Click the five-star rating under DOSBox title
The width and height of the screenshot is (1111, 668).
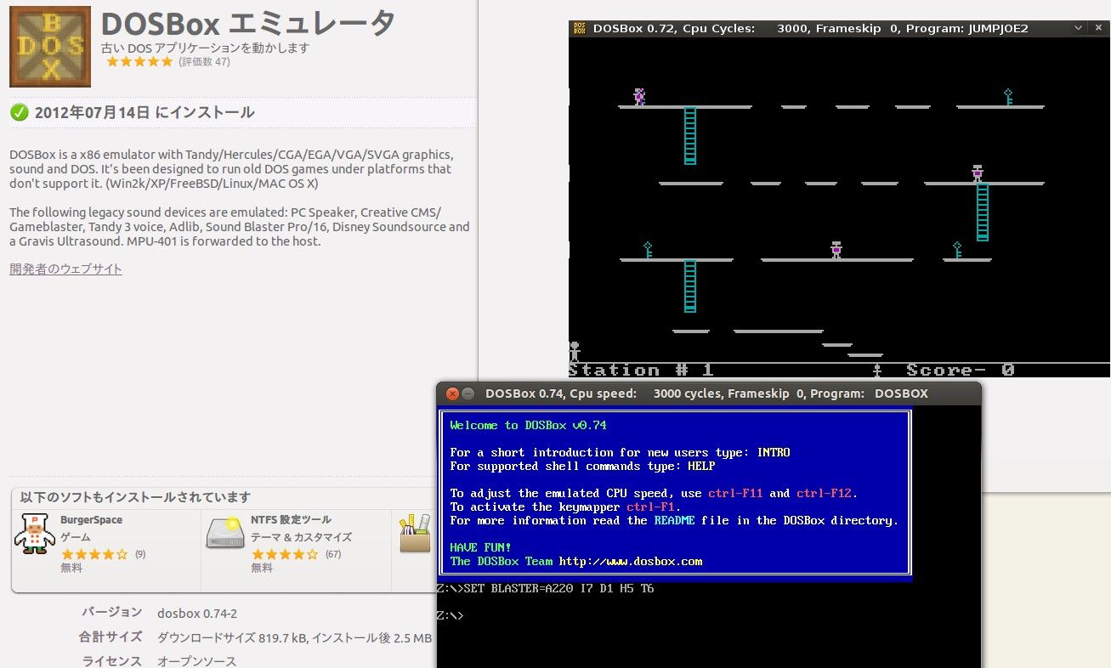[x=139, y=62]
